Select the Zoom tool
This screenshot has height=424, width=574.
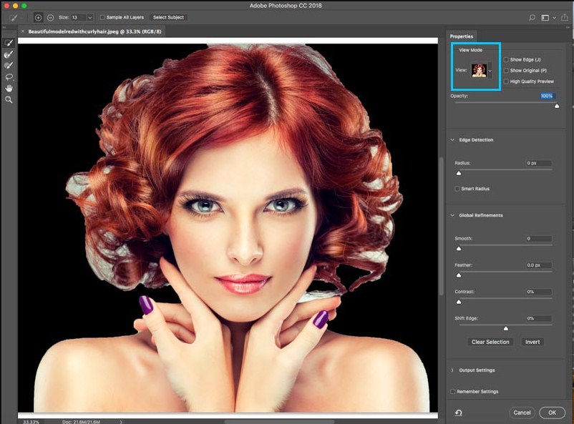click(x=9, y=99)
